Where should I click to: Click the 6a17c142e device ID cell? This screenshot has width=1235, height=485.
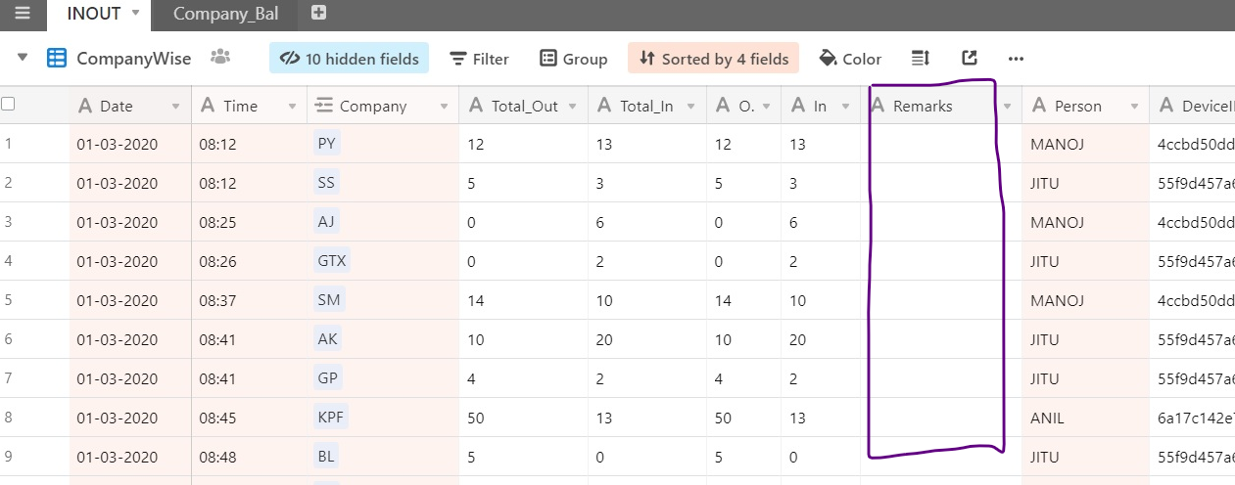coord(1192,418)
